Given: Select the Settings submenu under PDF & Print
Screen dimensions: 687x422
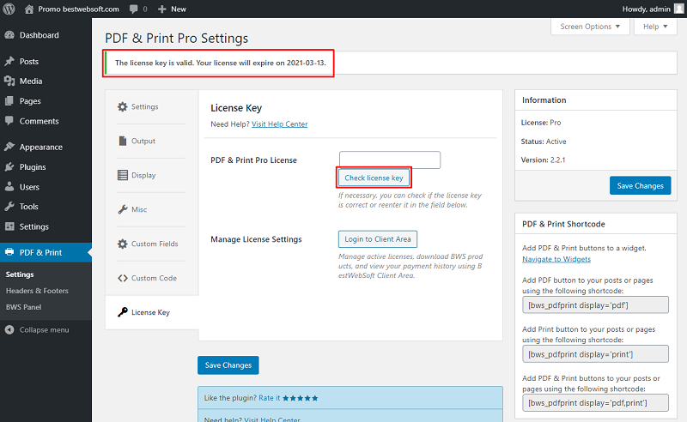Looking at the screenshot, I should (20, 274).
